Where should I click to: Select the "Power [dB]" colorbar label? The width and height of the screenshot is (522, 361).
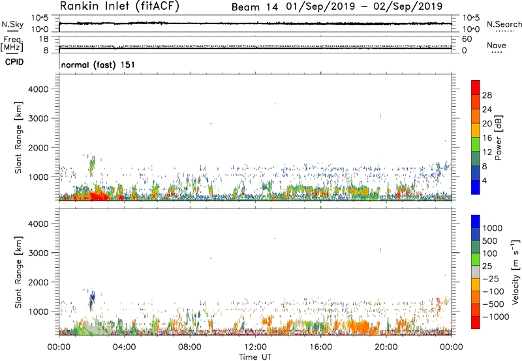(x=498, y=137)
